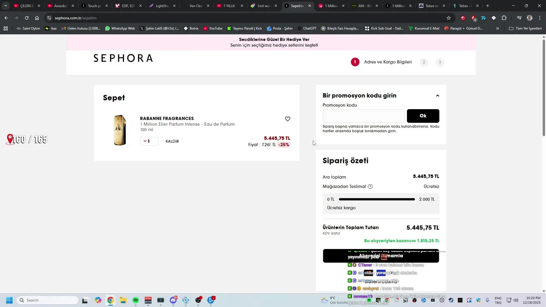The height and width of the screenshot is (307, 546).
Task: Open the Chrome three-dot menu
Action: pos(540,18)
